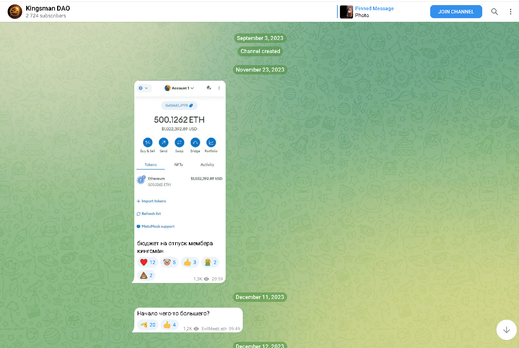Viewport: 519px width, 348px height.
Task: Click the thumbs up reaction with 3
Action: 190,262
